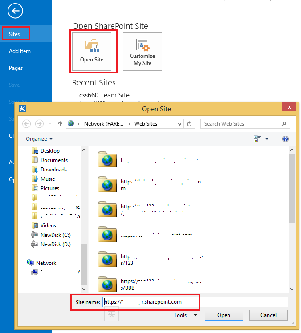301x333 pixels.
Task: Click the Cancel button
Action: [268, 315]
